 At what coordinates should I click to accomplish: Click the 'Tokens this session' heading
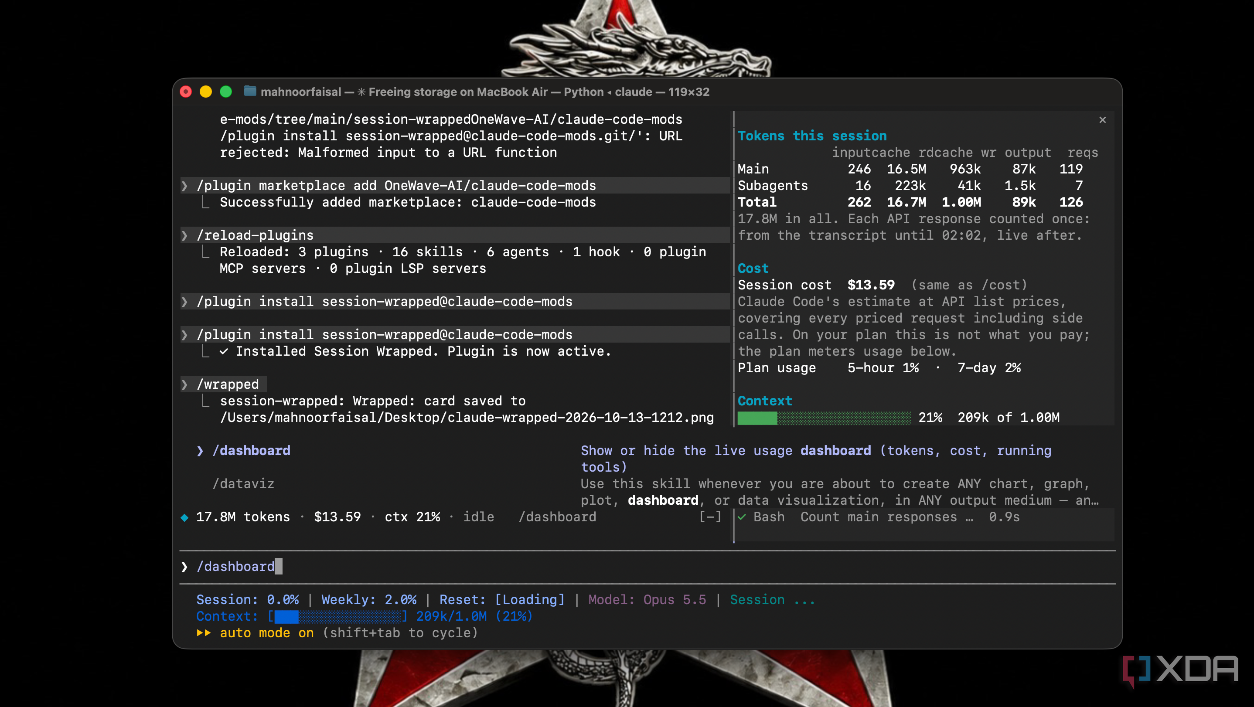pos(812,136)
